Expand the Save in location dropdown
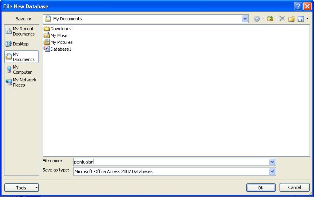314x197 pixels. click(x=245, y=19)
